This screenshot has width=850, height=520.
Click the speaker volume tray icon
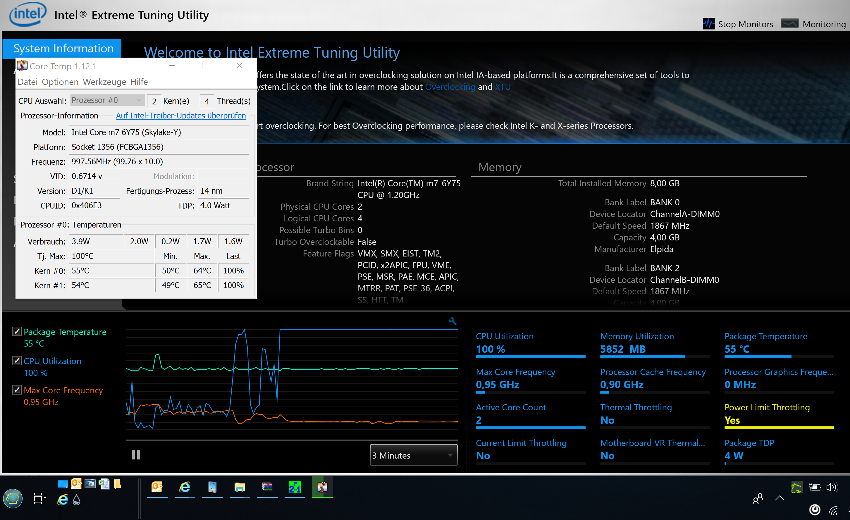pos(831,487)
